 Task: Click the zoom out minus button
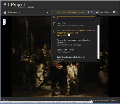click(4, 23)
